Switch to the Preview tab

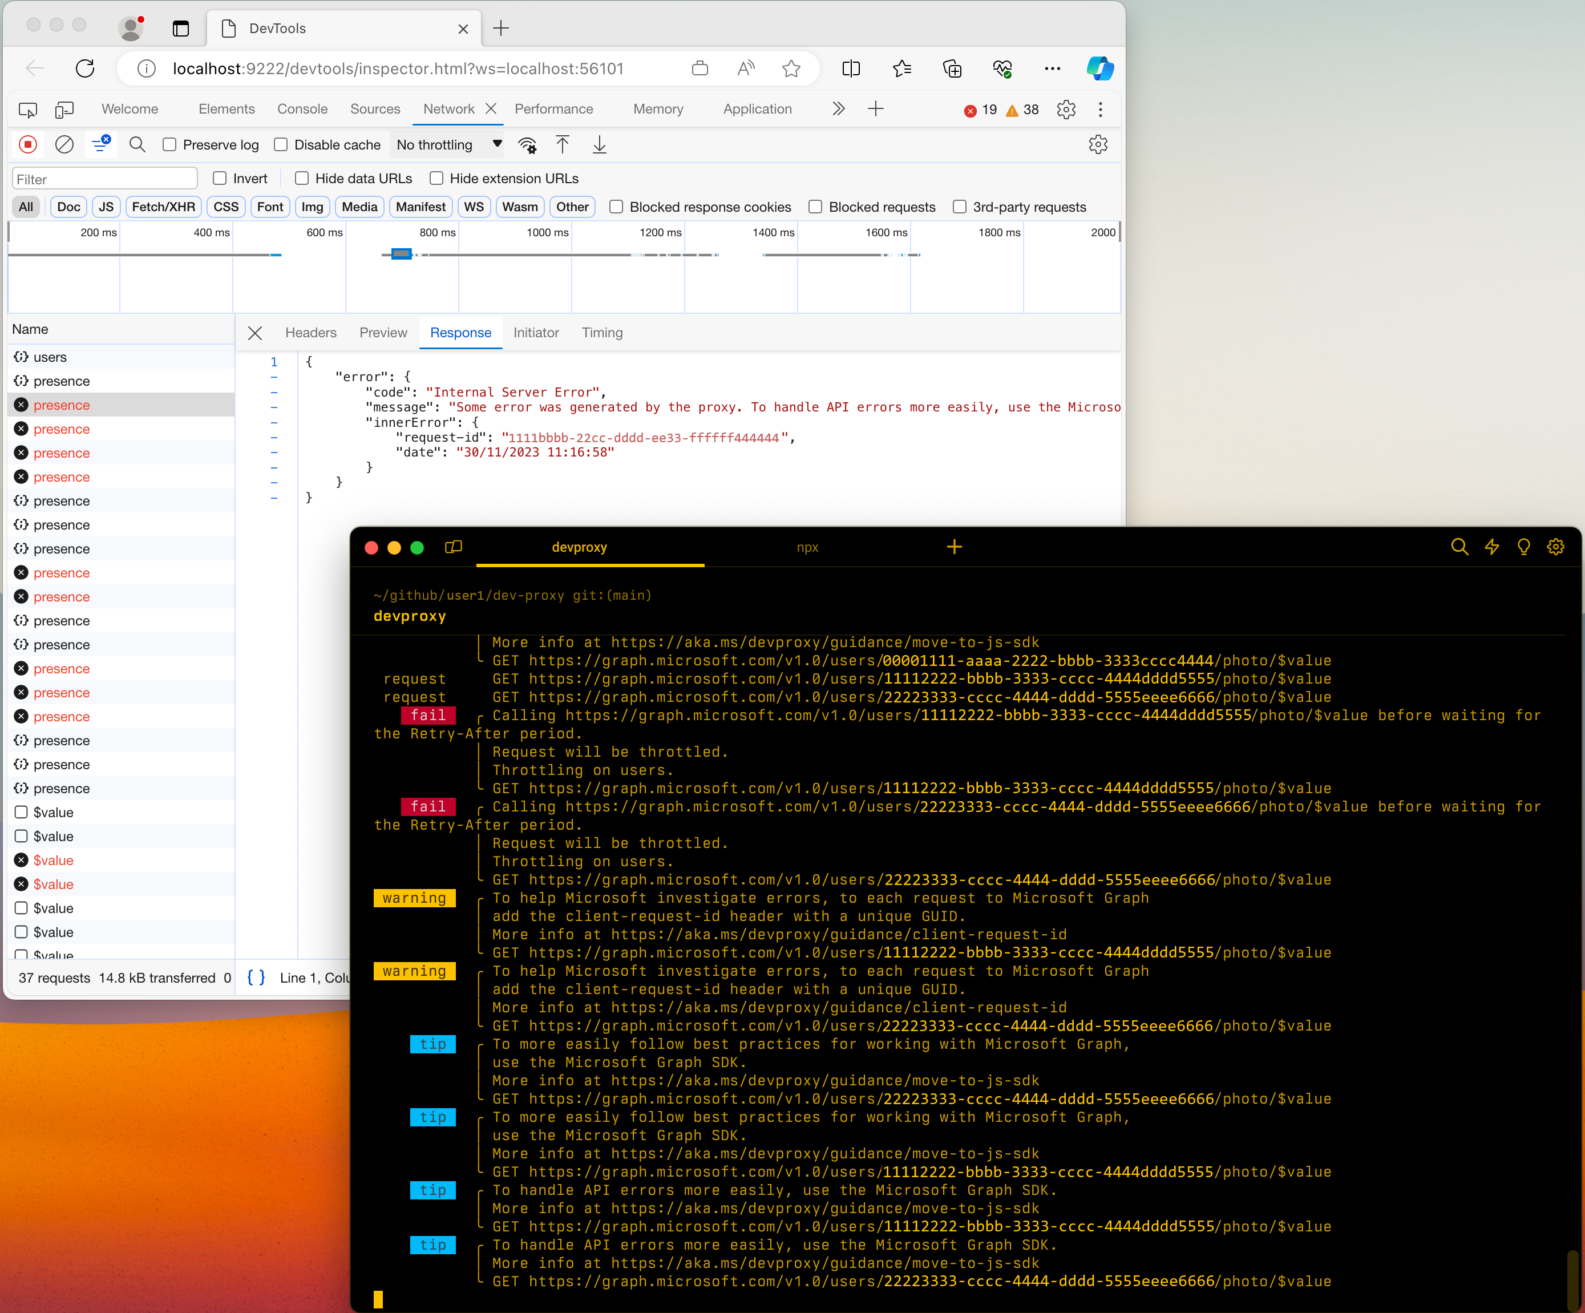pyautogui.click(x=383, y=332)
